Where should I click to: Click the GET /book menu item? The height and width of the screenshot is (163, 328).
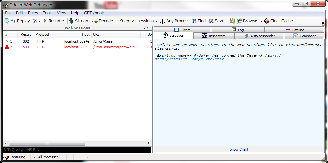tap(94, 13)
